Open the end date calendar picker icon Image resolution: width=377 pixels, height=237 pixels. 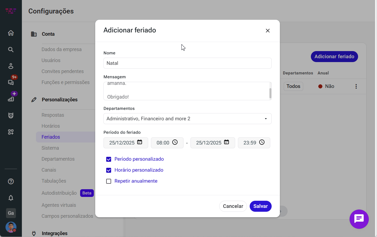226,142
